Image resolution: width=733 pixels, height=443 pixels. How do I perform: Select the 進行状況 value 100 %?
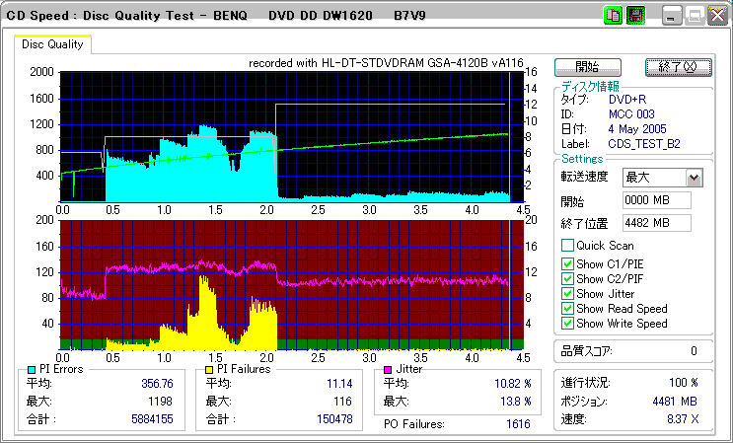pos(684,383)
